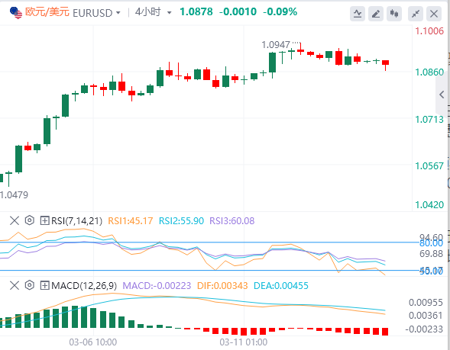Viewport: 450px width, 350px height.
Task: Collapse chart with shrink arrows icon
Action: pyautogui.click(x=416, y=14)
